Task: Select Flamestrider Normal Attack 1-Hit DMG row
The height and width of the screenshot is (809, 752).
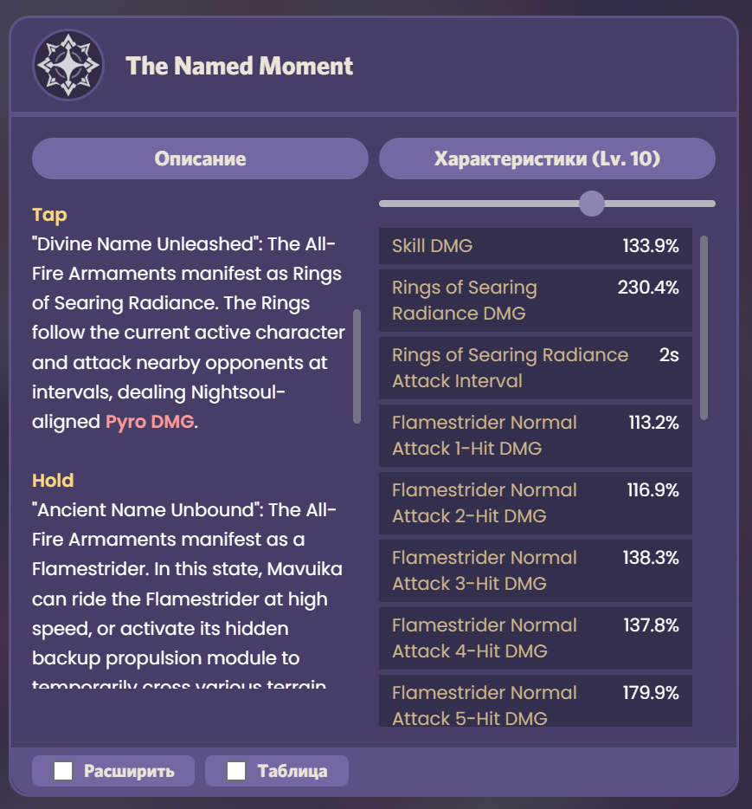Action: point(535,436)
